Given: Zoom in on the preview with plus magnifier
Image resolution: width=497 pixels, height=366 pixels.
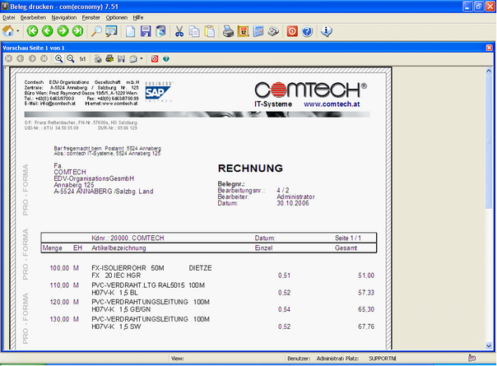Looking at the screenshot, I should coord(58,58).
